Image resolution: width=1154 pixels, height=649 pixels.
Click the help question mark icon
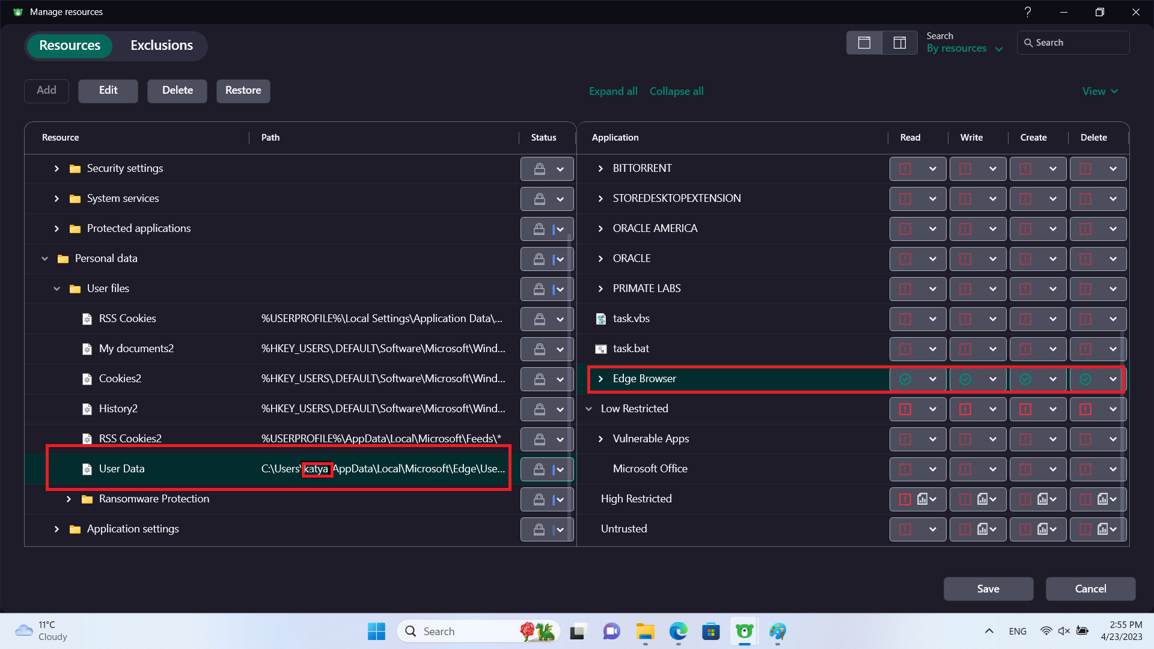1027,12
